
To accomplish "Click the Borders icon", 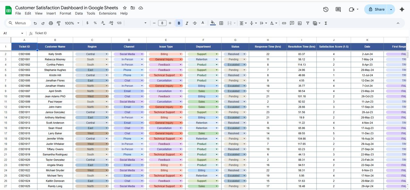I will click(x=221, y=23).
